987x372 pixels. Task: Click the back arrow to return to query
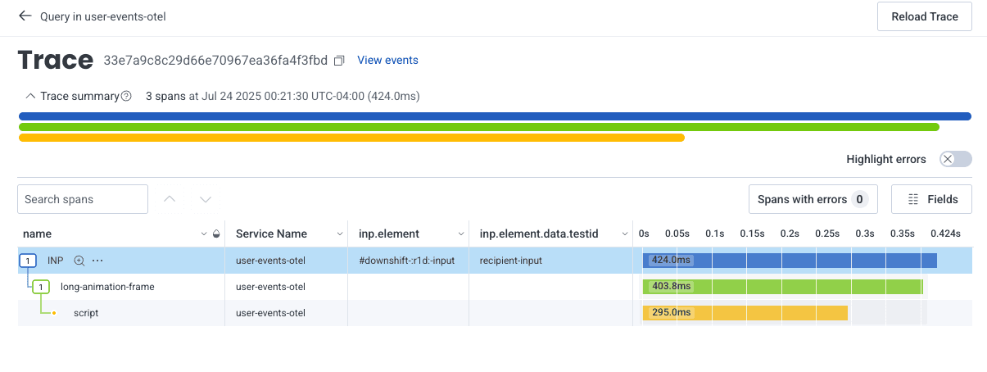click(x=25, y=16)
